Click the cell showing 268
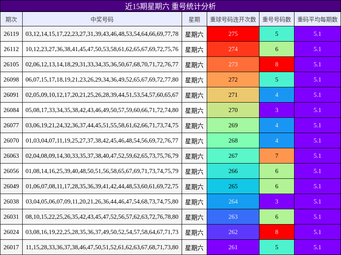Screen dimensions: 341x255 [x=233, y=140]
